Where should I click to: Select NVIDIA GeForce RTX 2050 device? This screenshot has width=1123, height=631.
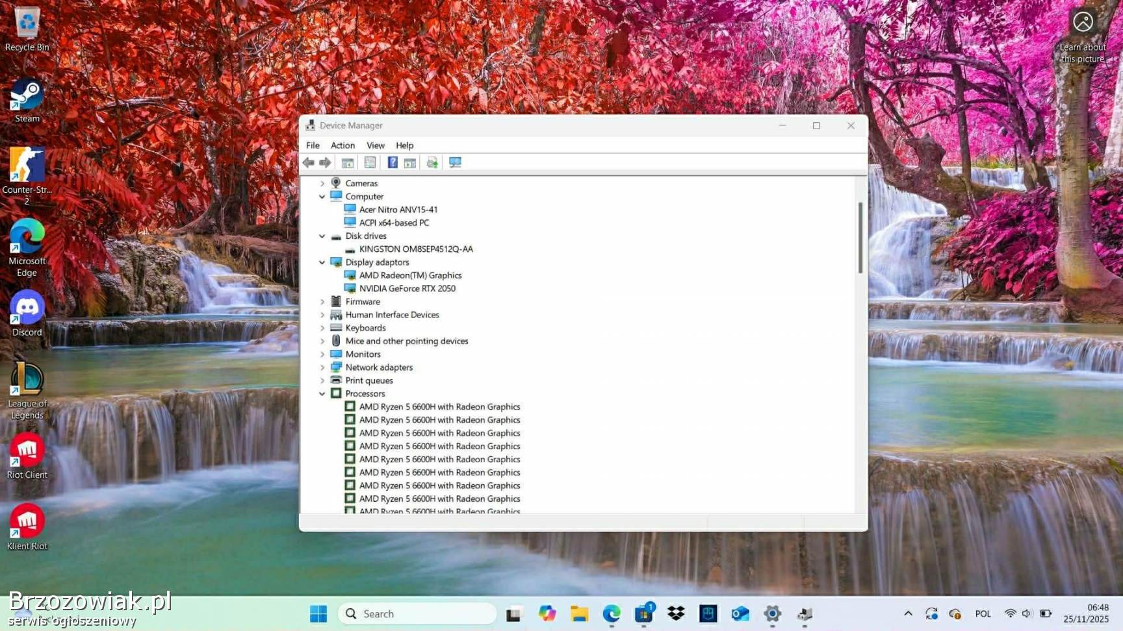coord(407,288)
